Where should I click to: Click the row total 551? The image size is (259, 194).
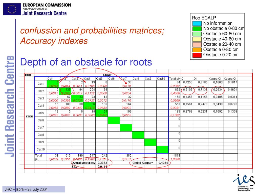pyautogui.click(x=178, y=104)
